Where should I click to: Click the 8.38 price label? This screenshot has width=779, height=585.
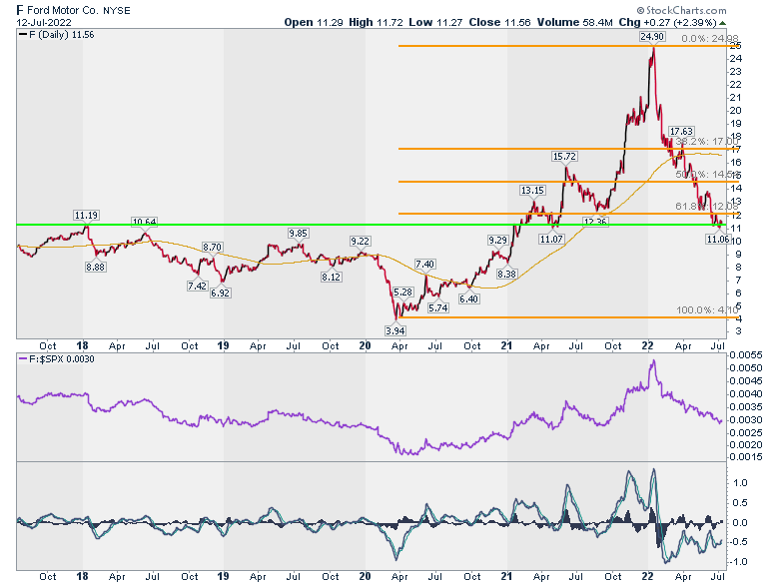coord(506,275)
